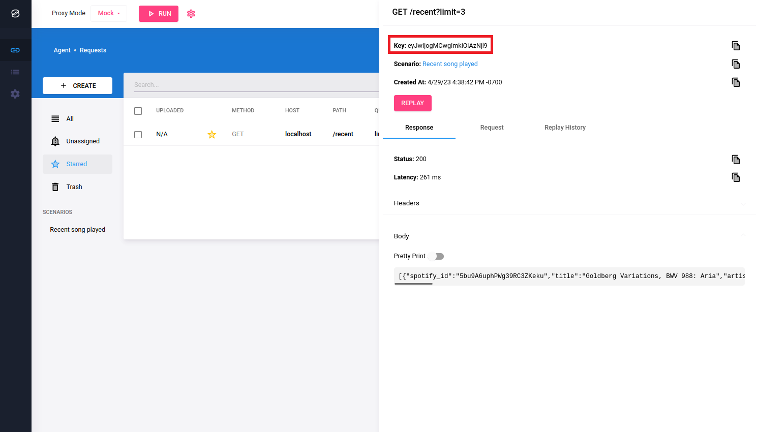Copy the Latency value
This screenshot has height=432, width=757.
(x=736, y=177)
